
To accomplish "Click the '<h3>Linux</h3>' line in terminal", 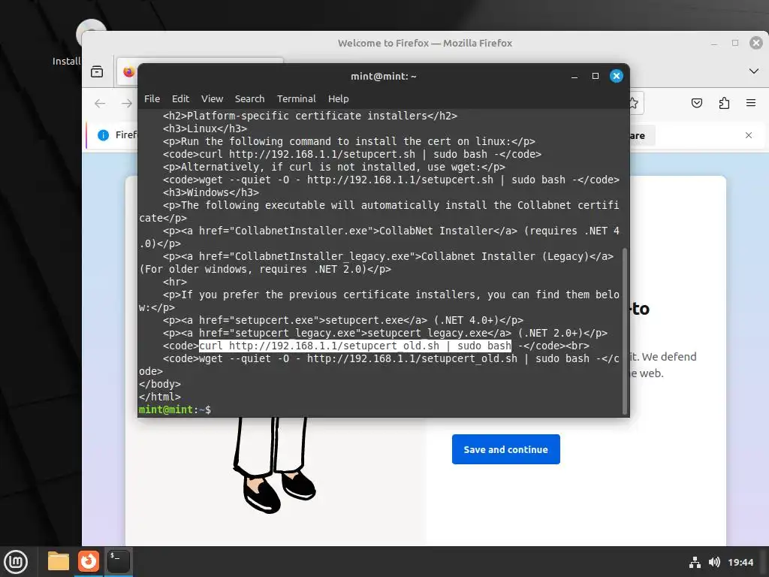I will point(205,128).
